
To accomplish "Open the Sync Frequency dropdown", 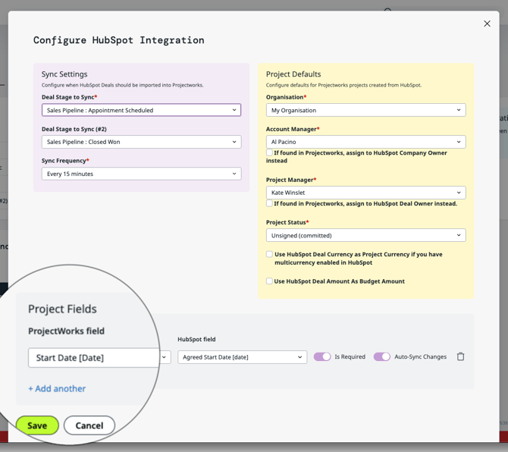I will tap(141, 174).
